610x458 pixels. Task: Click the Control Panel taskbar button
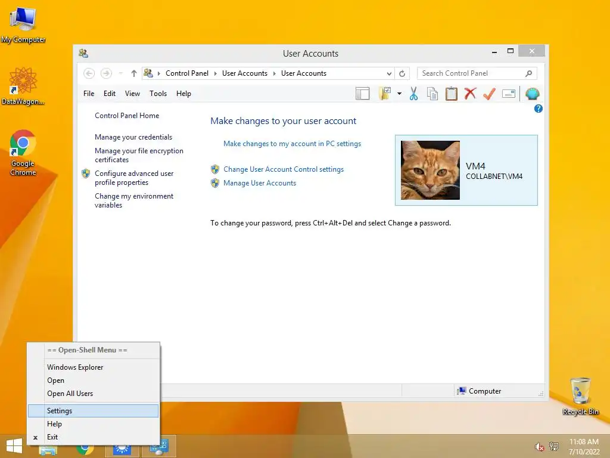pyautogui.click(x=158, y=446)
